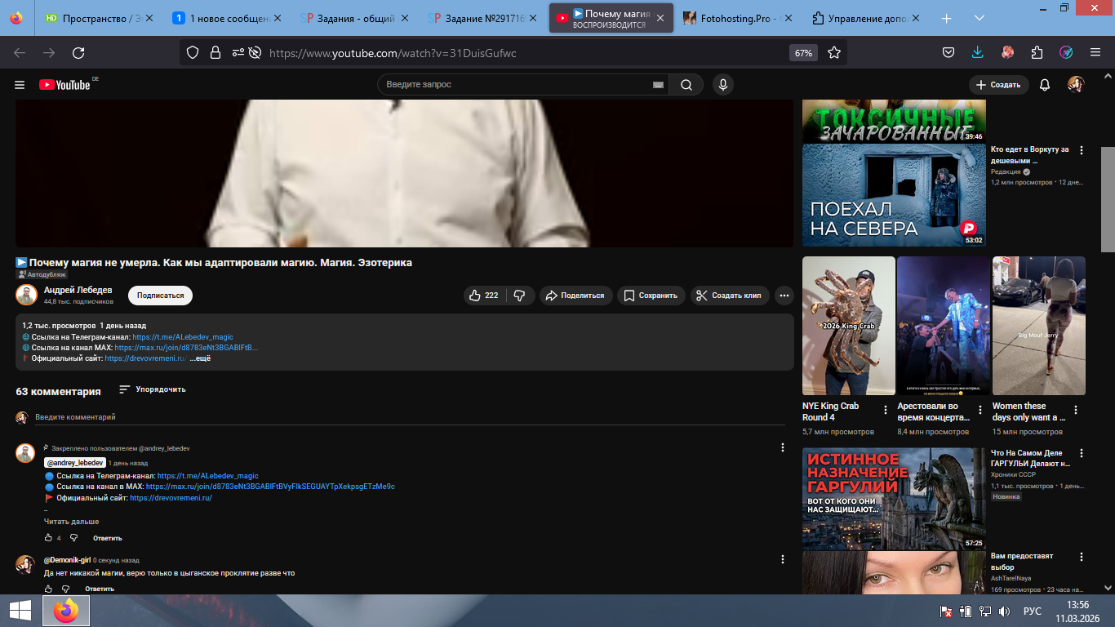Click the voice search microphone icon
Screen dimensions: 1115x627
point(722,85)
